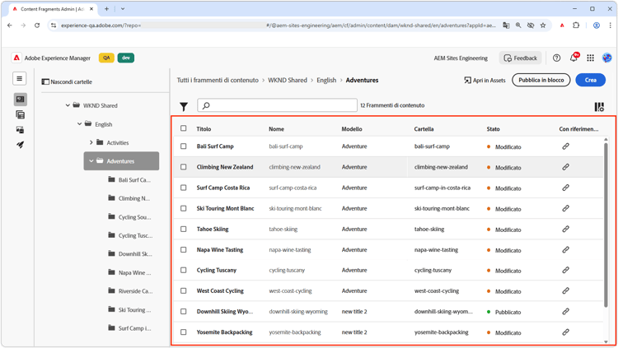Click the Bali Surf Camp reference link icon
This screenshot has height=348, width=618.
point(565,146)
